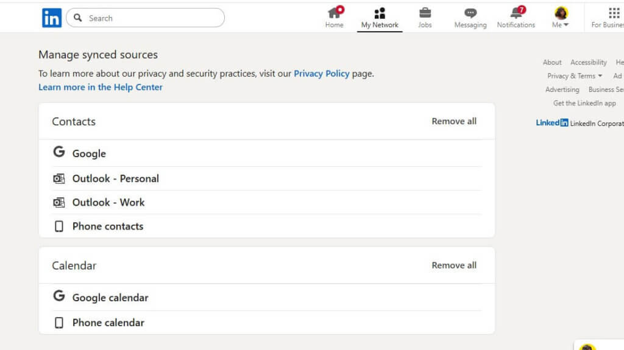Focus the Search input field
The image size is (624, 350).
coord(145,18)
